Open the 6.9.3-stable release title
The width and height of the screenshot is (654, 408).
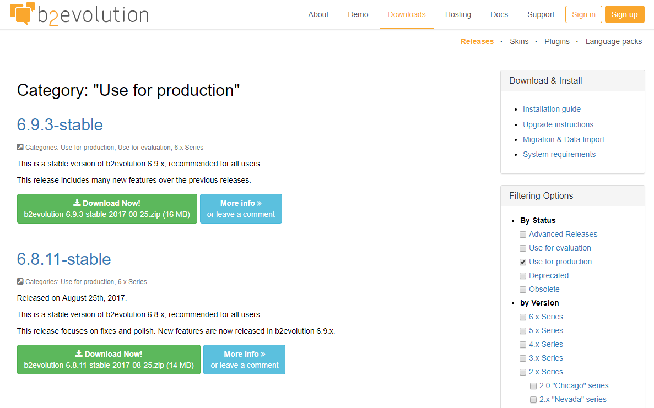60,124
